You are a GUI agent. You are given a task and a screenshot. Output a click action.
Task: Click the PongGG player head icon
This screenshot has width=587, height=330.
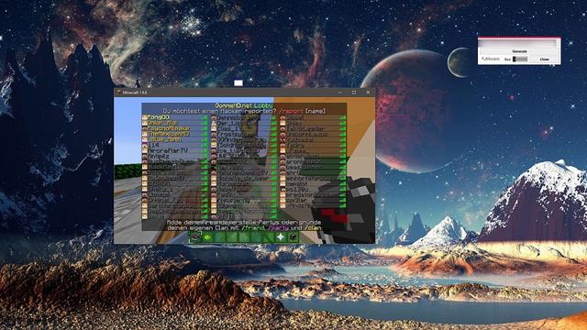tap(145, 117)
